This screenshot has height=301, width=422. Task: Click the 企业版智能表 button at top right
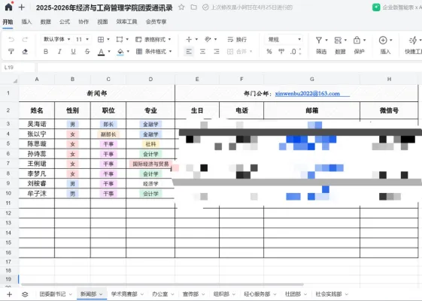coord(397,8)
